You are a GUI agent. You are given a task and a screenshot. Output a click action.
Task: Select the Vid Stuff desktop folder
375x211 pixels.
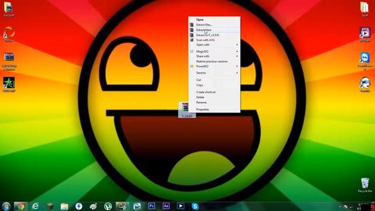pos(9,9)
